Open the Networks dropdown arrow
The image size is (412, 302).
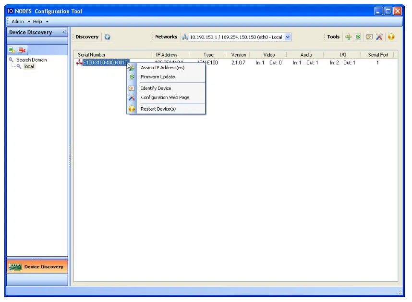coord(288,37)
